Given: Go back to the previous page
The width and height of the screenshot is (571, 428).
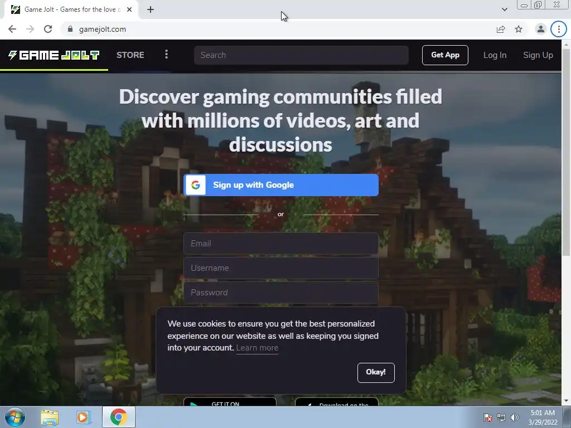Looking at the screenshot, I should pyautogui.click(x=12, y=29).
